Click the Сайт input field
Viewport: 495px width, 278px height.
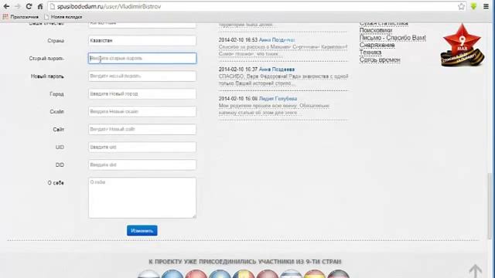142,129
